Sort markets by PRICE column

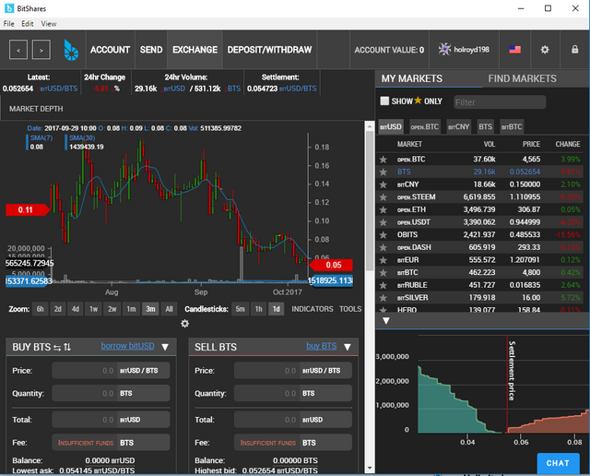pos(531,144)
